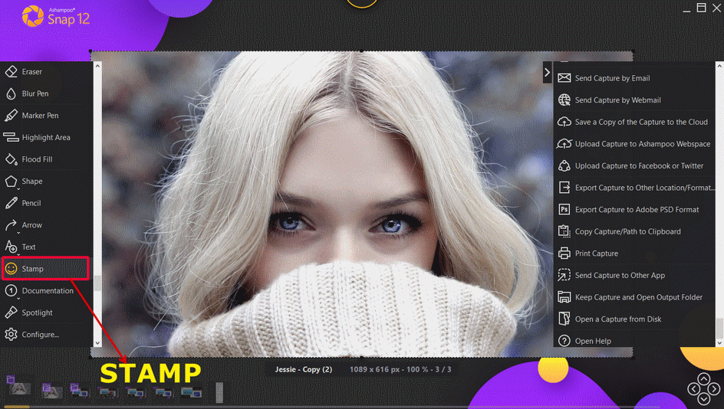
Task: Click the right panel scroll-down arrow
Action: click(x=719, y=343)
